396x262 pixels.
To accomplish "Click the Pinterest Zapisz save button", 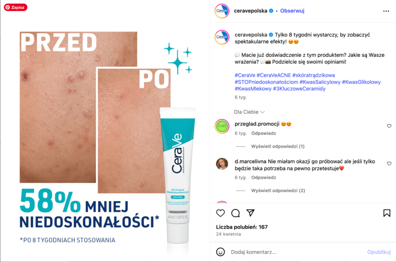I will [x=15, y=7].
